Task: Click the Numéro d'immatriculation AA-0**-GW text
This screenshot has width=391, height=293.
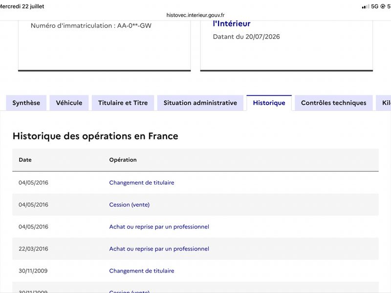Action: tap(91, 26)
